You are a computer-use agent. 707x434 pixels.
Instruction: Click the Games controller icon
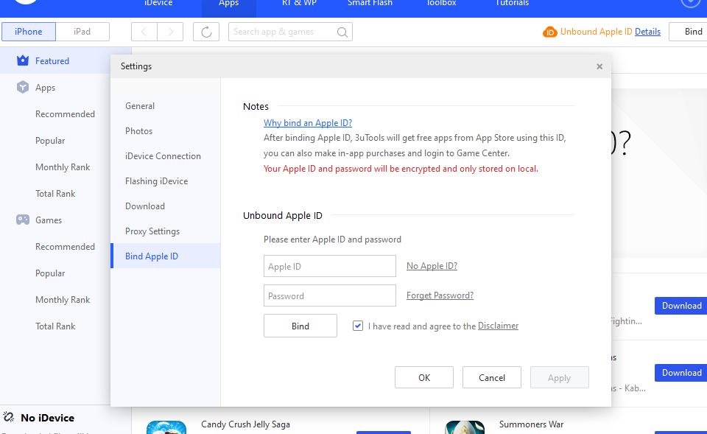point(23,220)
